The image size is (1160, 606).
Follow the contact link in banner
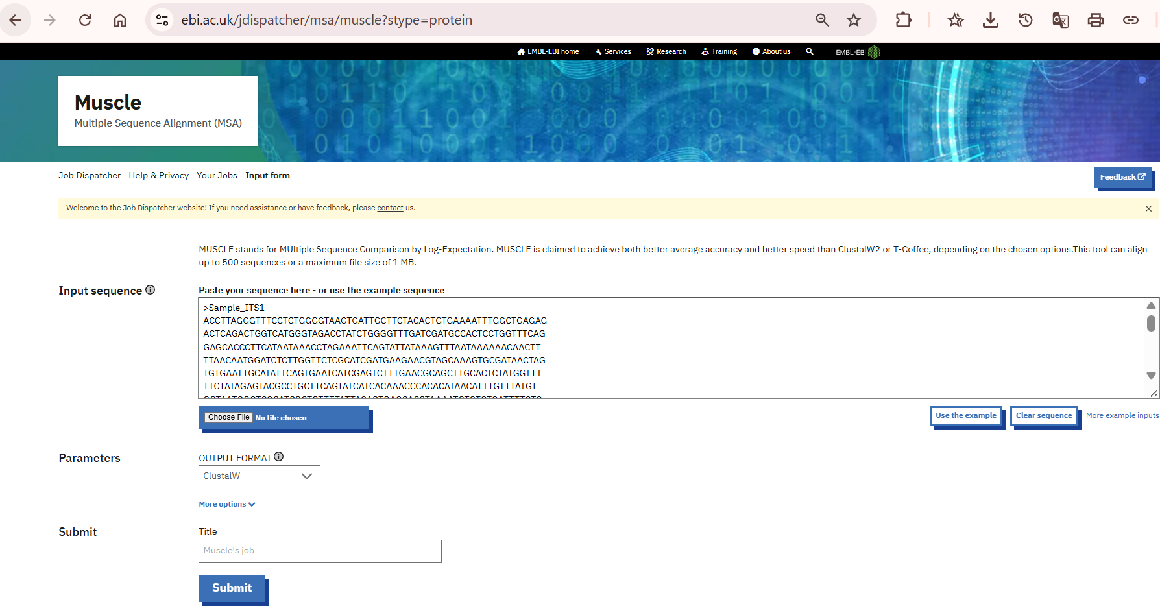[x=390, y=208]
